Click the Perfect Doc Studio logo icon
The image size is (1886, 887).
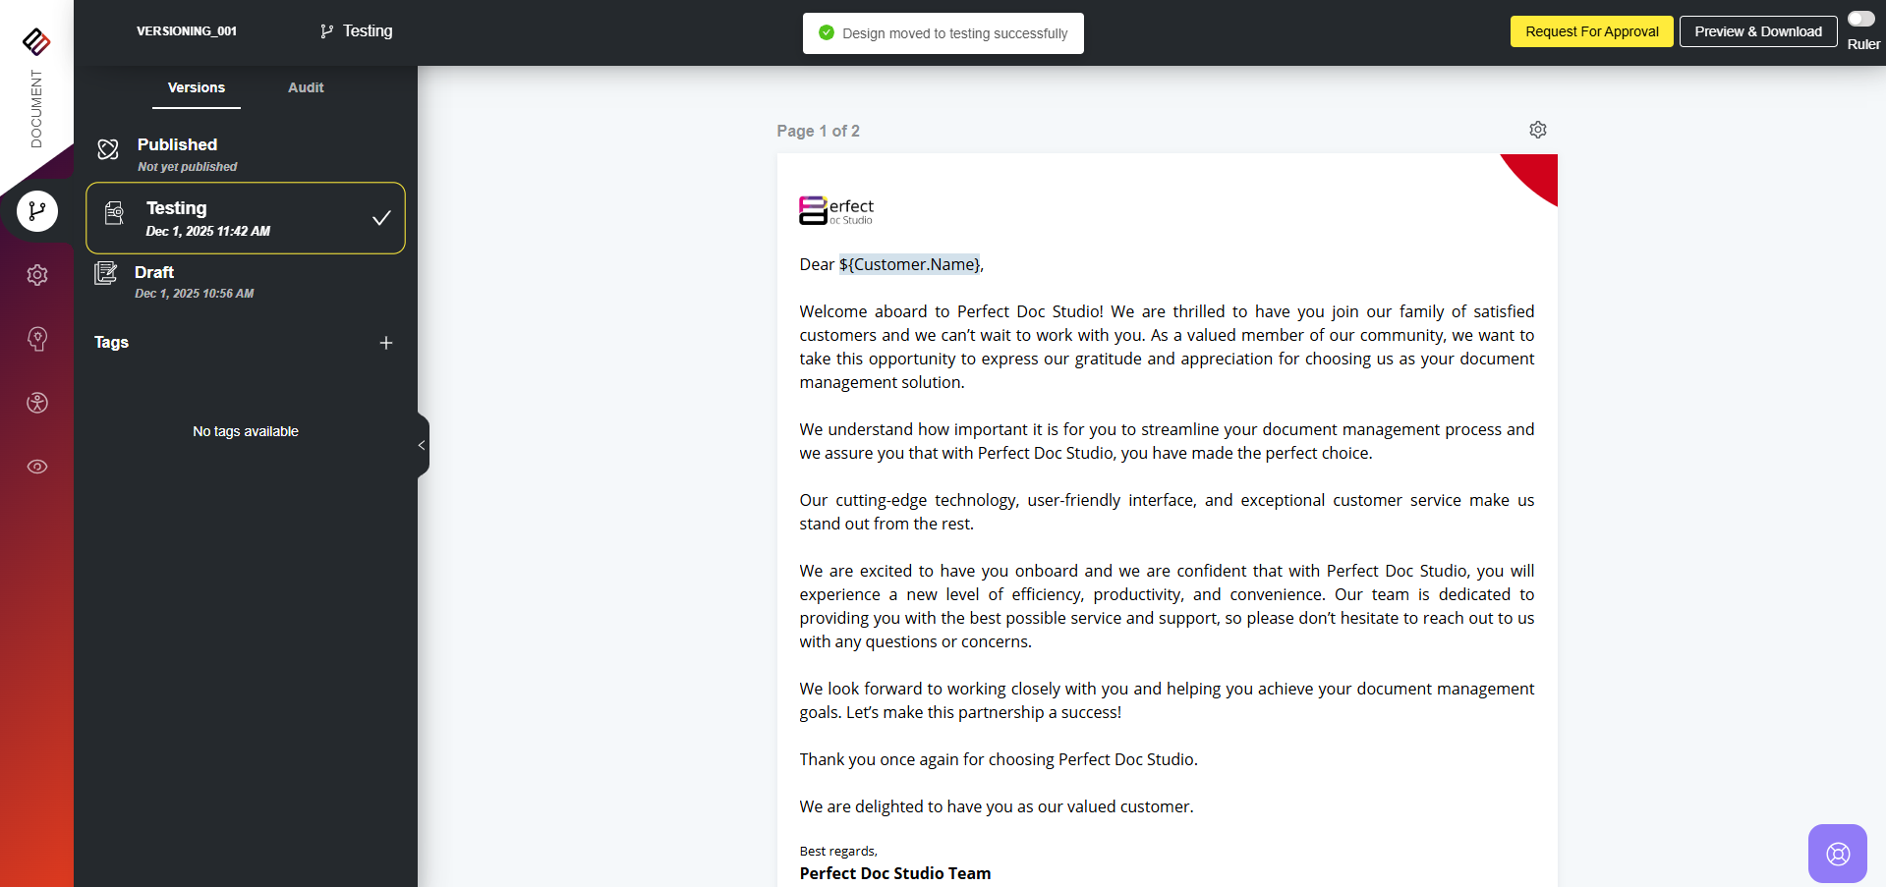click(36, 41)
